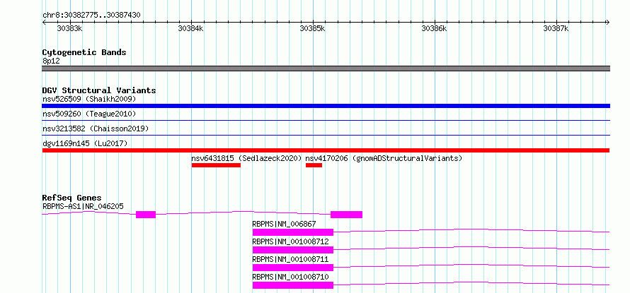Image resolution: width=630 pixels, height=293 pixels.
Task: Click the red nsv6431815 variant bar
Action: click(216, 165)
